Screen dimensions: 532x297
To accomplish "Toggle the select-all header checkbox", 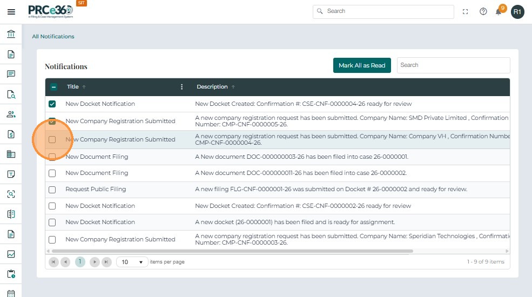I will coord(54,87).
